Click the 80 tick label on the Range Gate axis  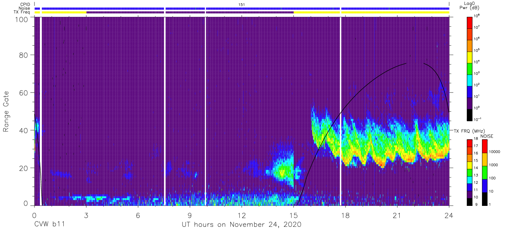(x=23, y=55)
